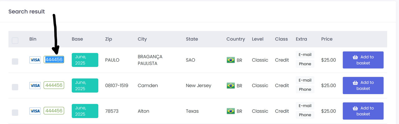Click the Brazil flag in the SAO row

click(231, 60)
